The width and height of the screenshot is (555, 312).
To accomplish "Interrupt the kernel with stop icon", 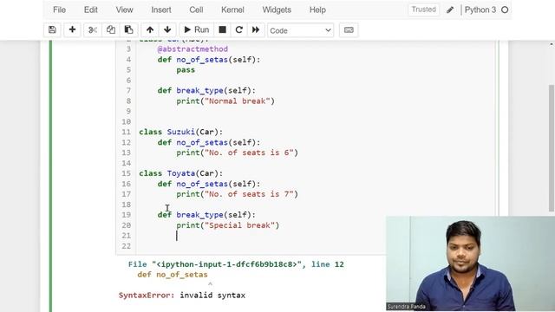I will pyautogui.click(x=222, y=30).
